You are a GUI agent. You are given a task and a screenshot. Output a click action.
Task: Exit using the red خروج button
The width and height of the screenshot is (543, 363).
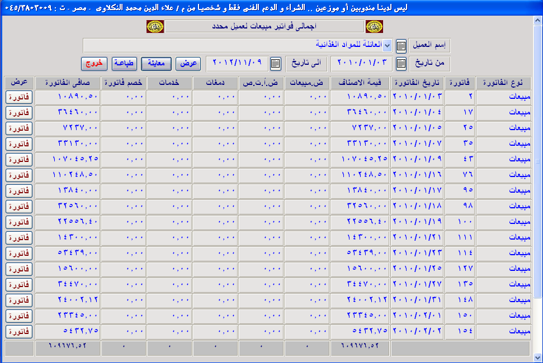[95, 64]
